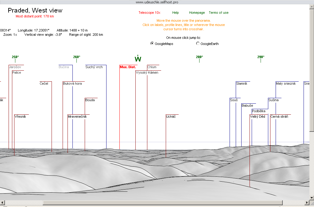Click the vertical scrollbar up arrow
This screenshot has width=314, height=207.
(x=312, y=7)
